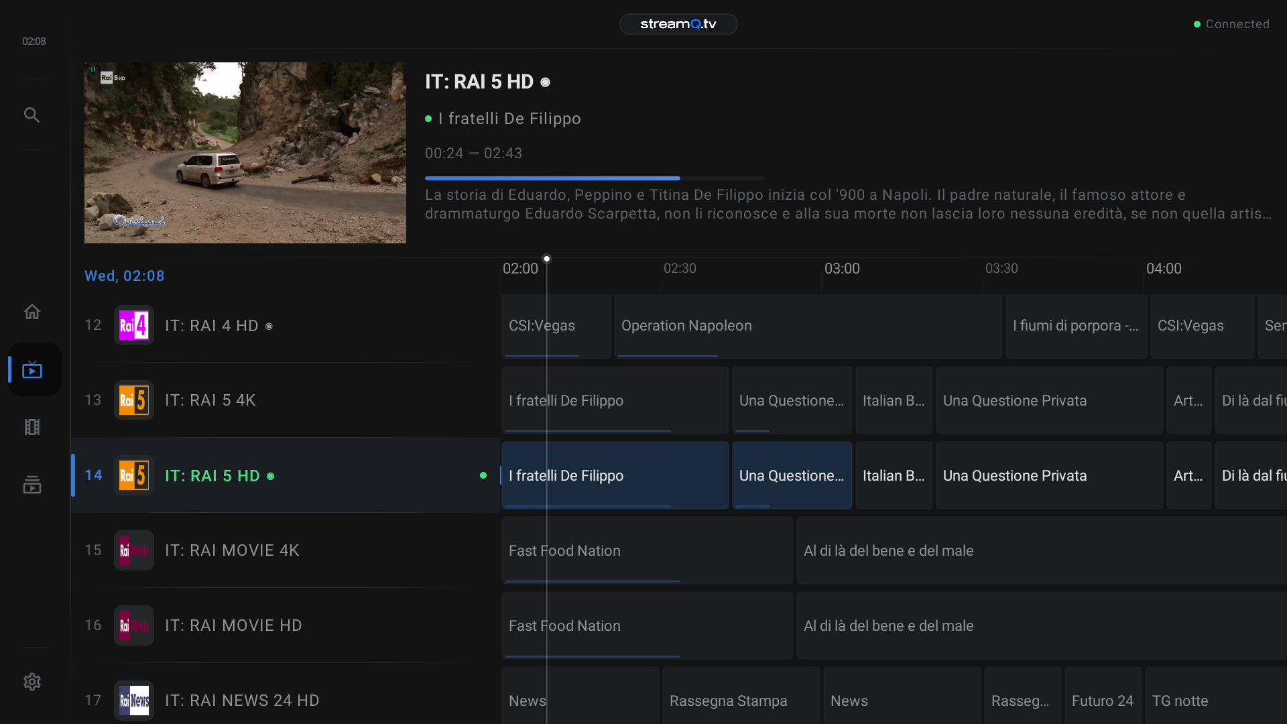Click the Rai 5 logo for channel 14

(134, 475)
